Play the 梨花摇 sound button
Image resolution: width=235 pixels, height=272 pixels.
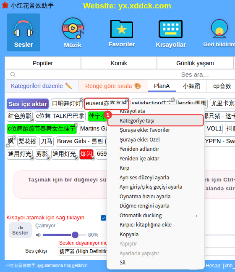pyautogui.click(x=27, y=141)
